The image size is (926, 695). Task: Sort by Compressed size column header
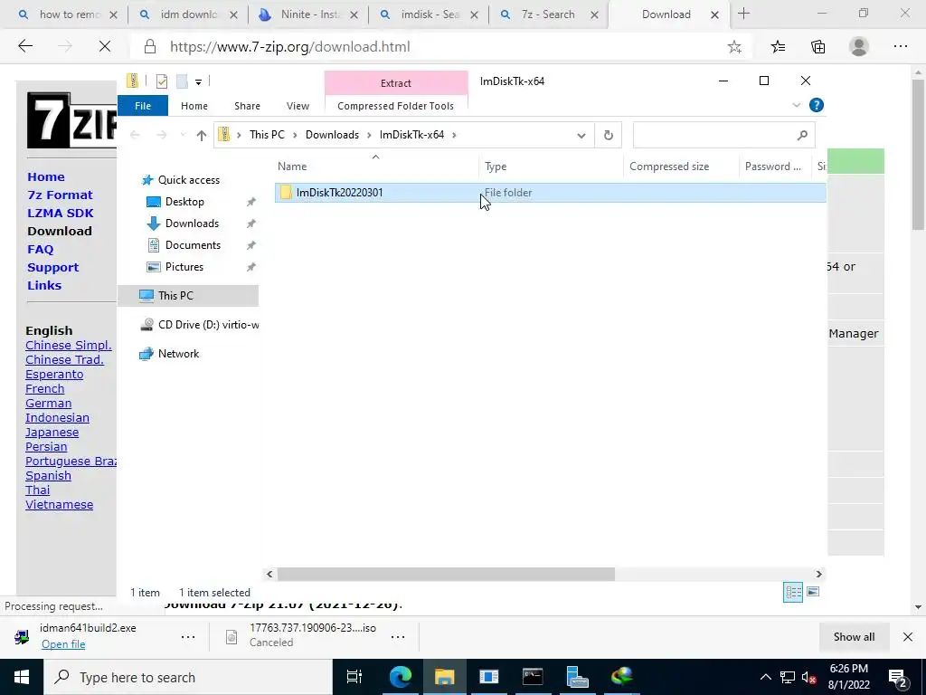(680, 167)
